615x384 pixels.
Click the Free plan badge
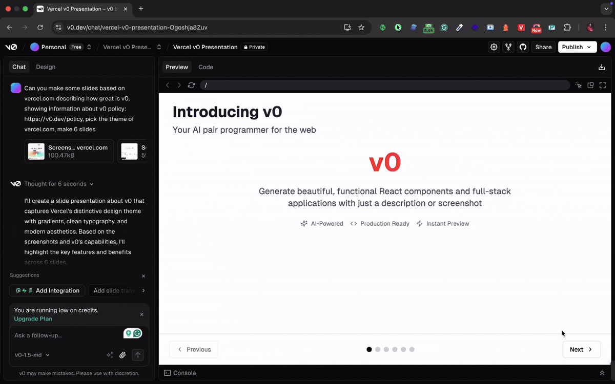click(76, 47)
